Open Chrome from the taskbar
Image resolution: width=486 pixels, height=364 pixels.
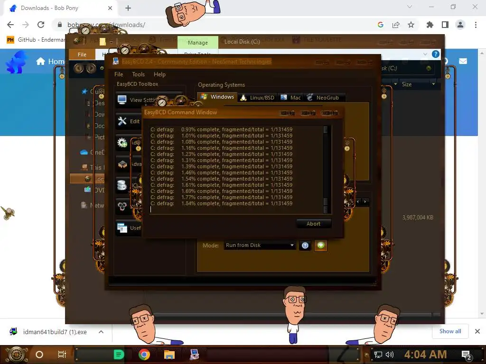point(144,355)
